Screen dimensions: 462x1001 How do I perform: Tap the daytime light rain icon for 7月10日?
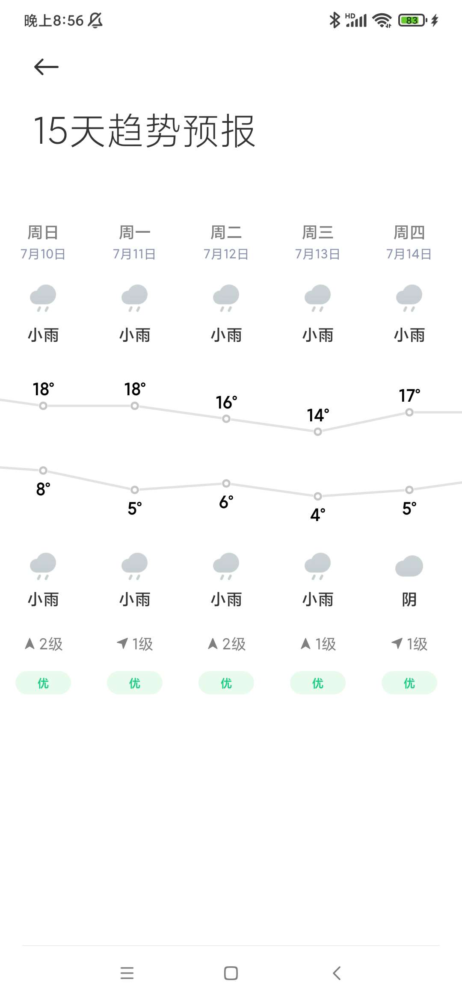[43, 298]
